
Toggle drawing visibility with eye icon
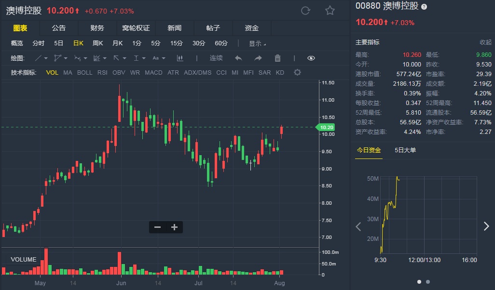pos(311,58)
